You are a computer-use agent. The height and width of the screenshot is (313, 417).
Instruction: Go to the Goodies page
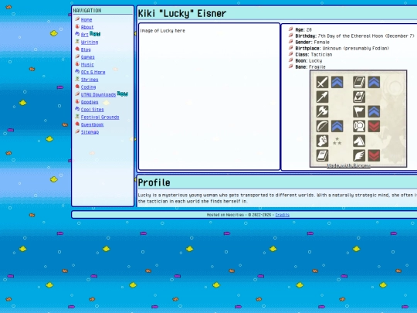tap(90, 102)
